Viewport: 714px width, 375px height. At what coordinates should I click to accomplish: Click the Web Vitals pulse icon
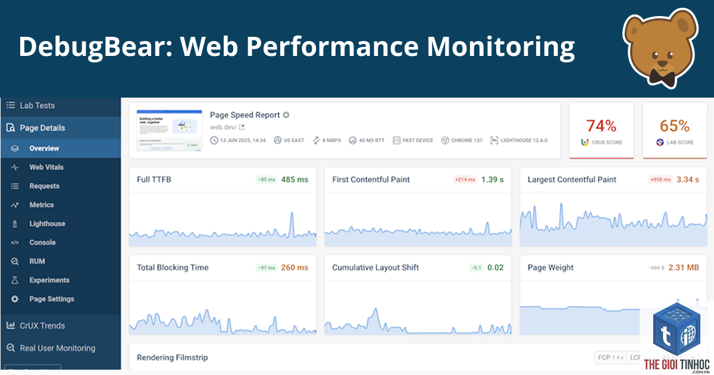(15, 167)
